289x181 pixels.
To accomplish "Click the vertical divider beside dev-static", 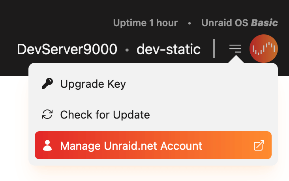I will (x=214, y=49).
